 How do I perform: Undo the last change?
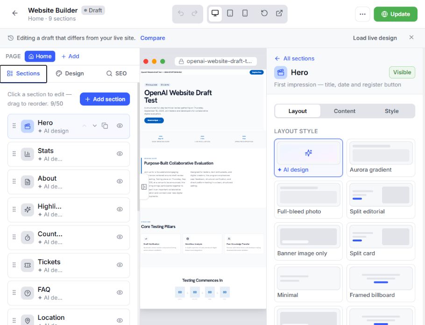[x=181, y=13]
